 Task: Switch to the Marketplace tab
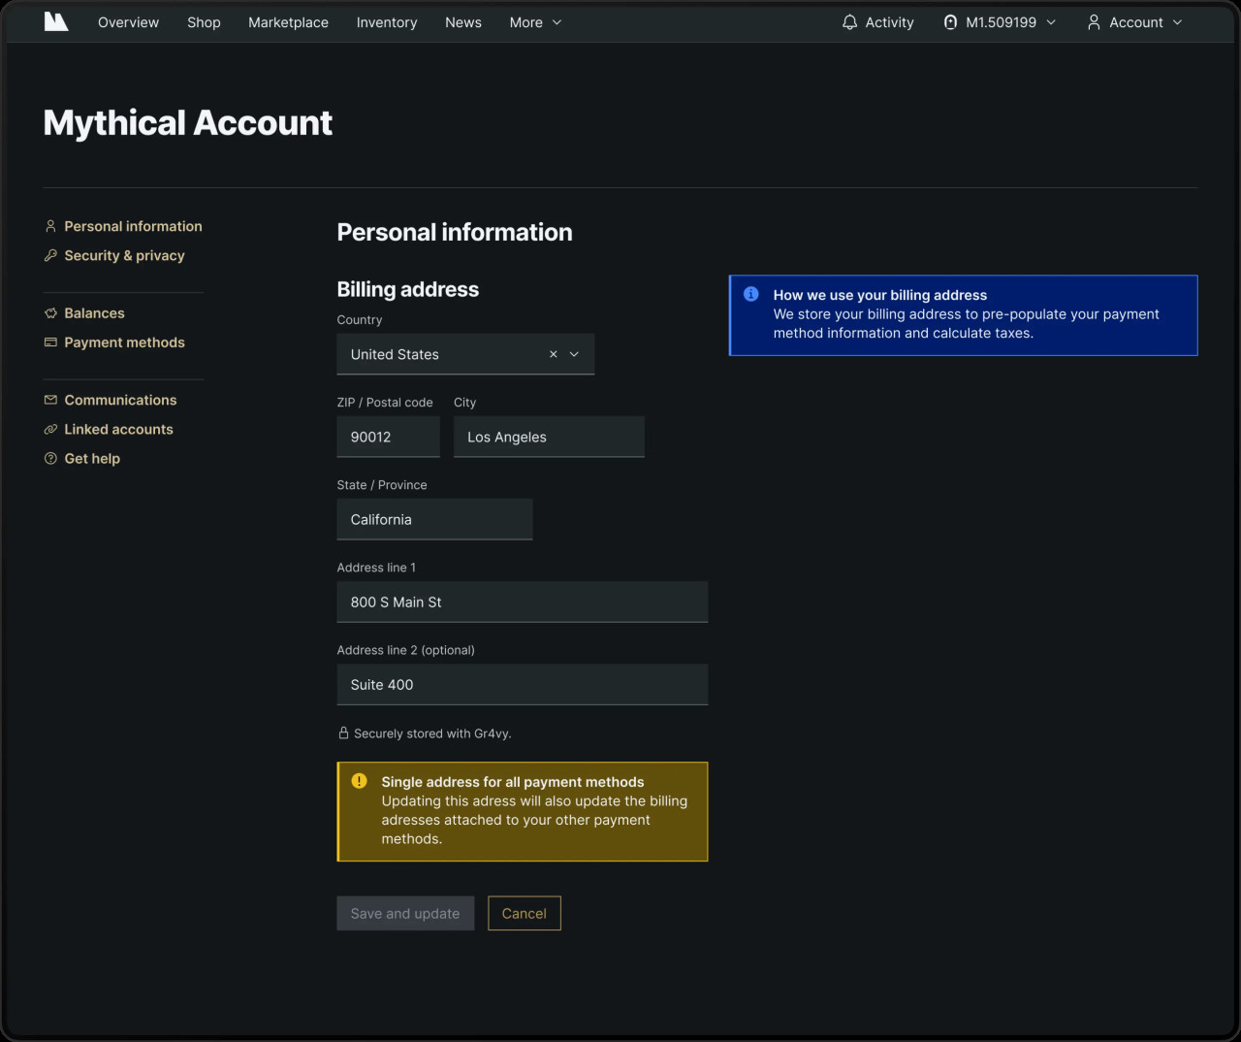(x=288, y=21)
